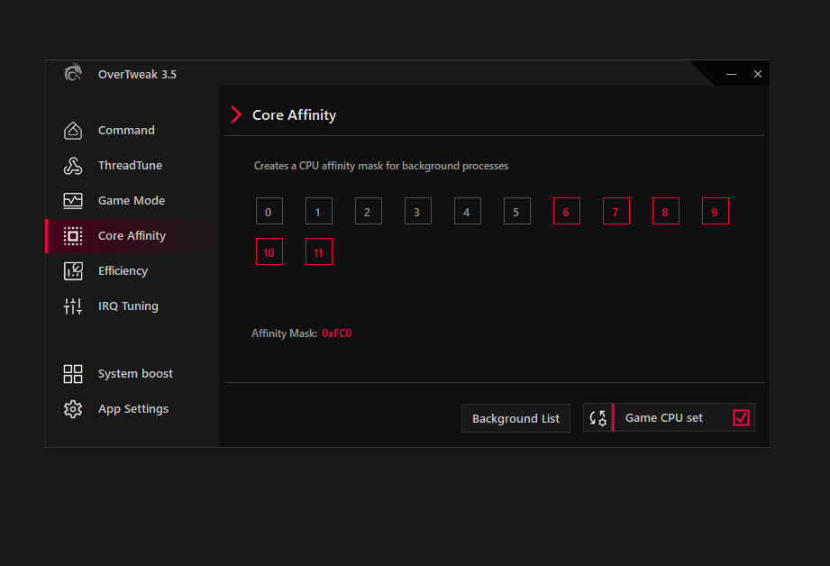Click the OverTweak dragon logo
Image resolution: width=830 pixels, height=566 pixels.
pos(73,73)
